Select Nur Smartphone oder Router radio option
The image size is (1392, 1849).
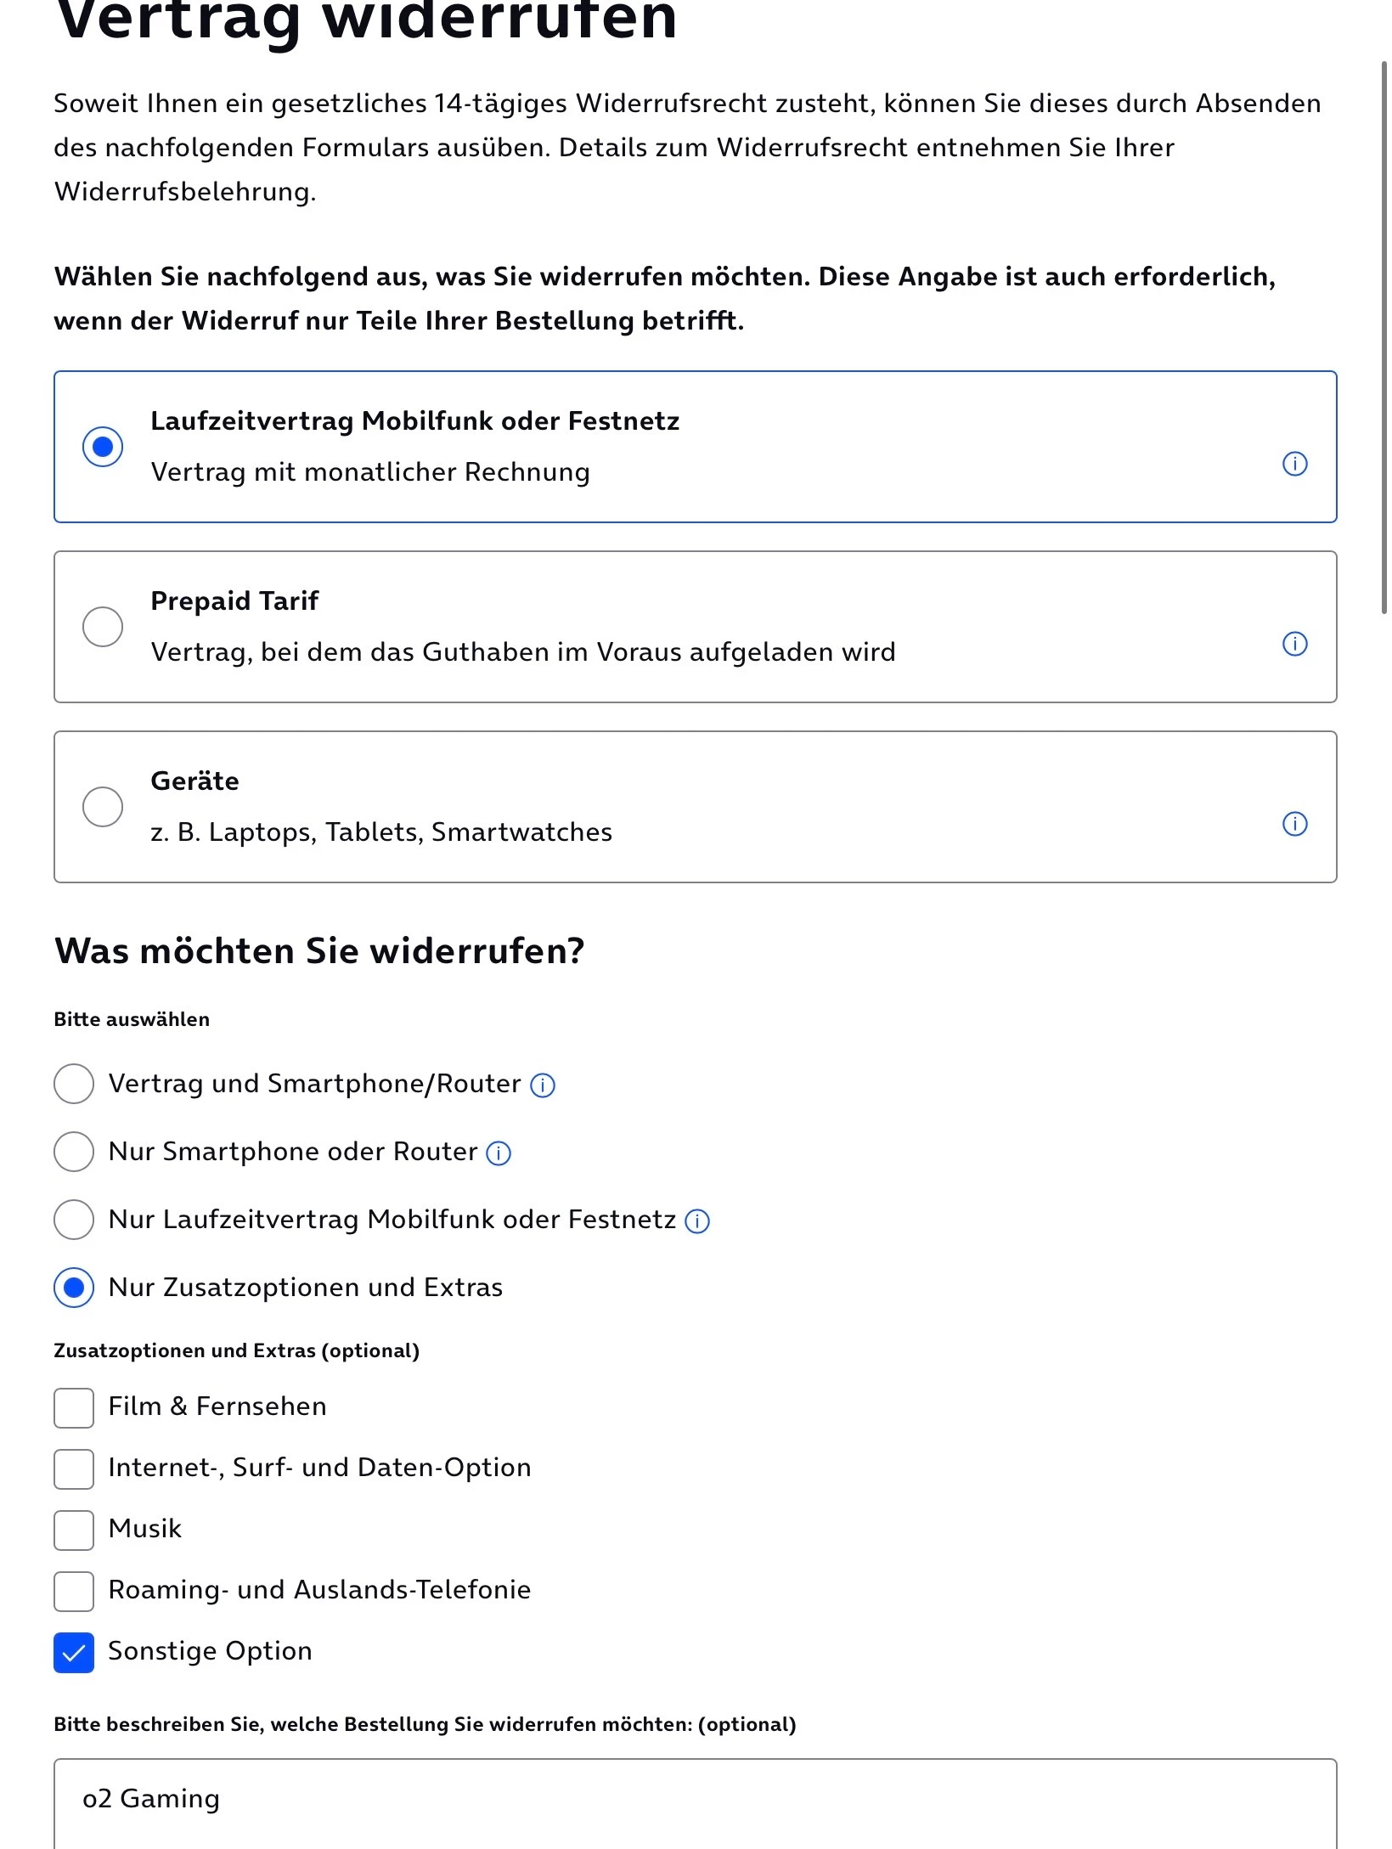74,1152
